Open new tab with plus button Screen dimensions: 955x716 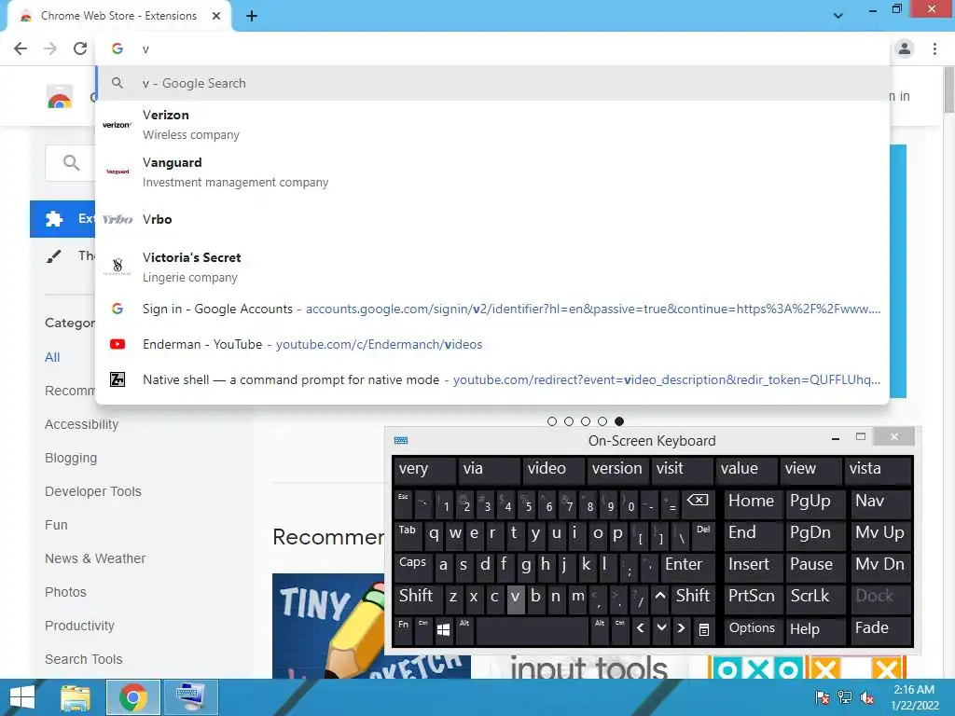[x=252, y=16]
